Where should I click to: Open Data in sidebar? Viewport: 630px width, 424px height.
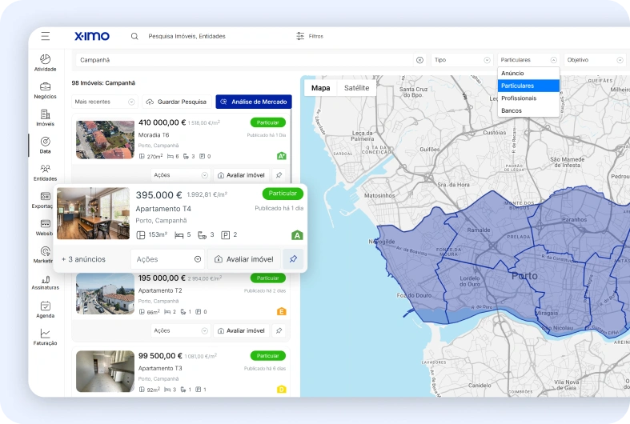46,145
